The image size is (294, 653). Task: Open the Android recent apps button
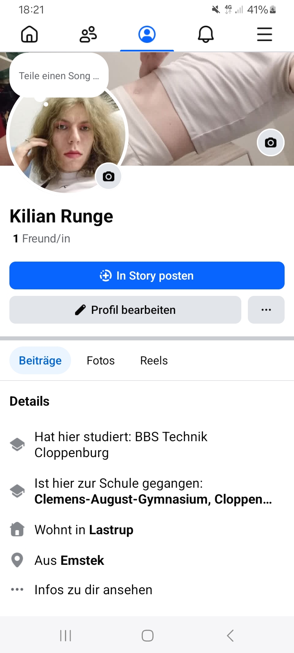pos(65,635)
